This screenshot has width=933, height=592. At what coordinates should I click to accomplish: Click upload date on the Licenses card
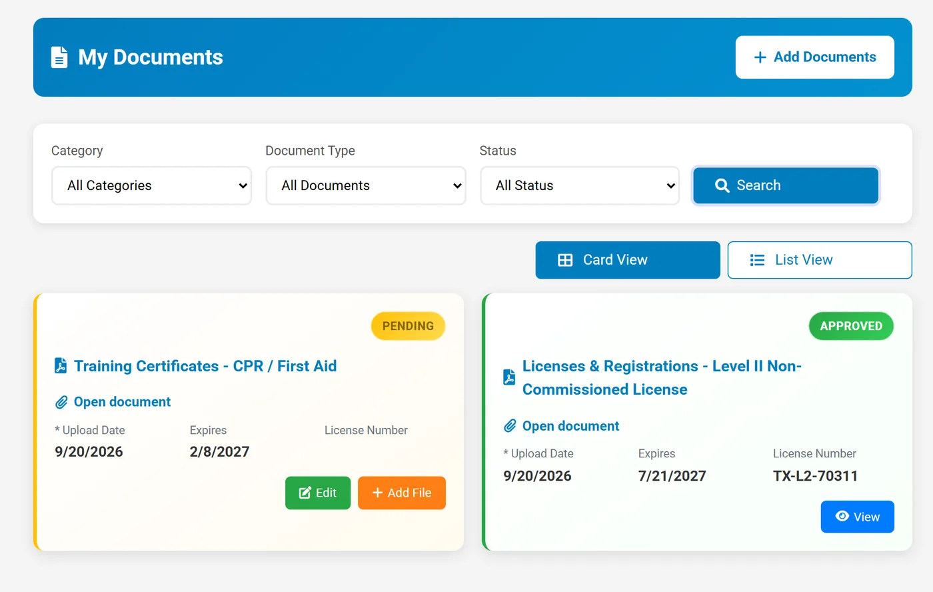pos(537,476)
